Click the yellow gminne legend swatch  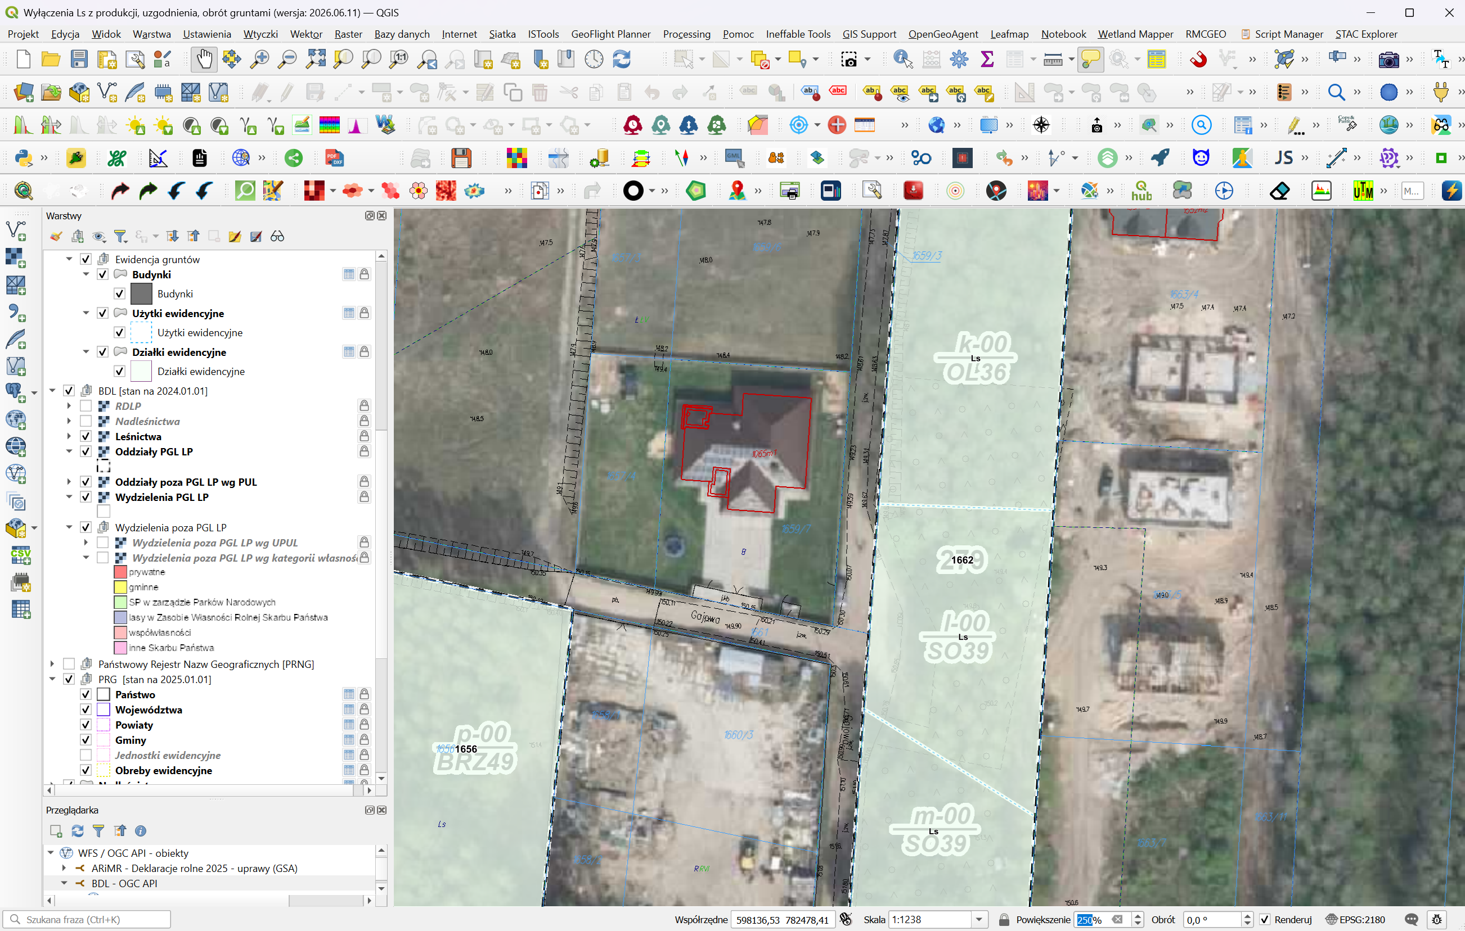(x=120, y=587)
